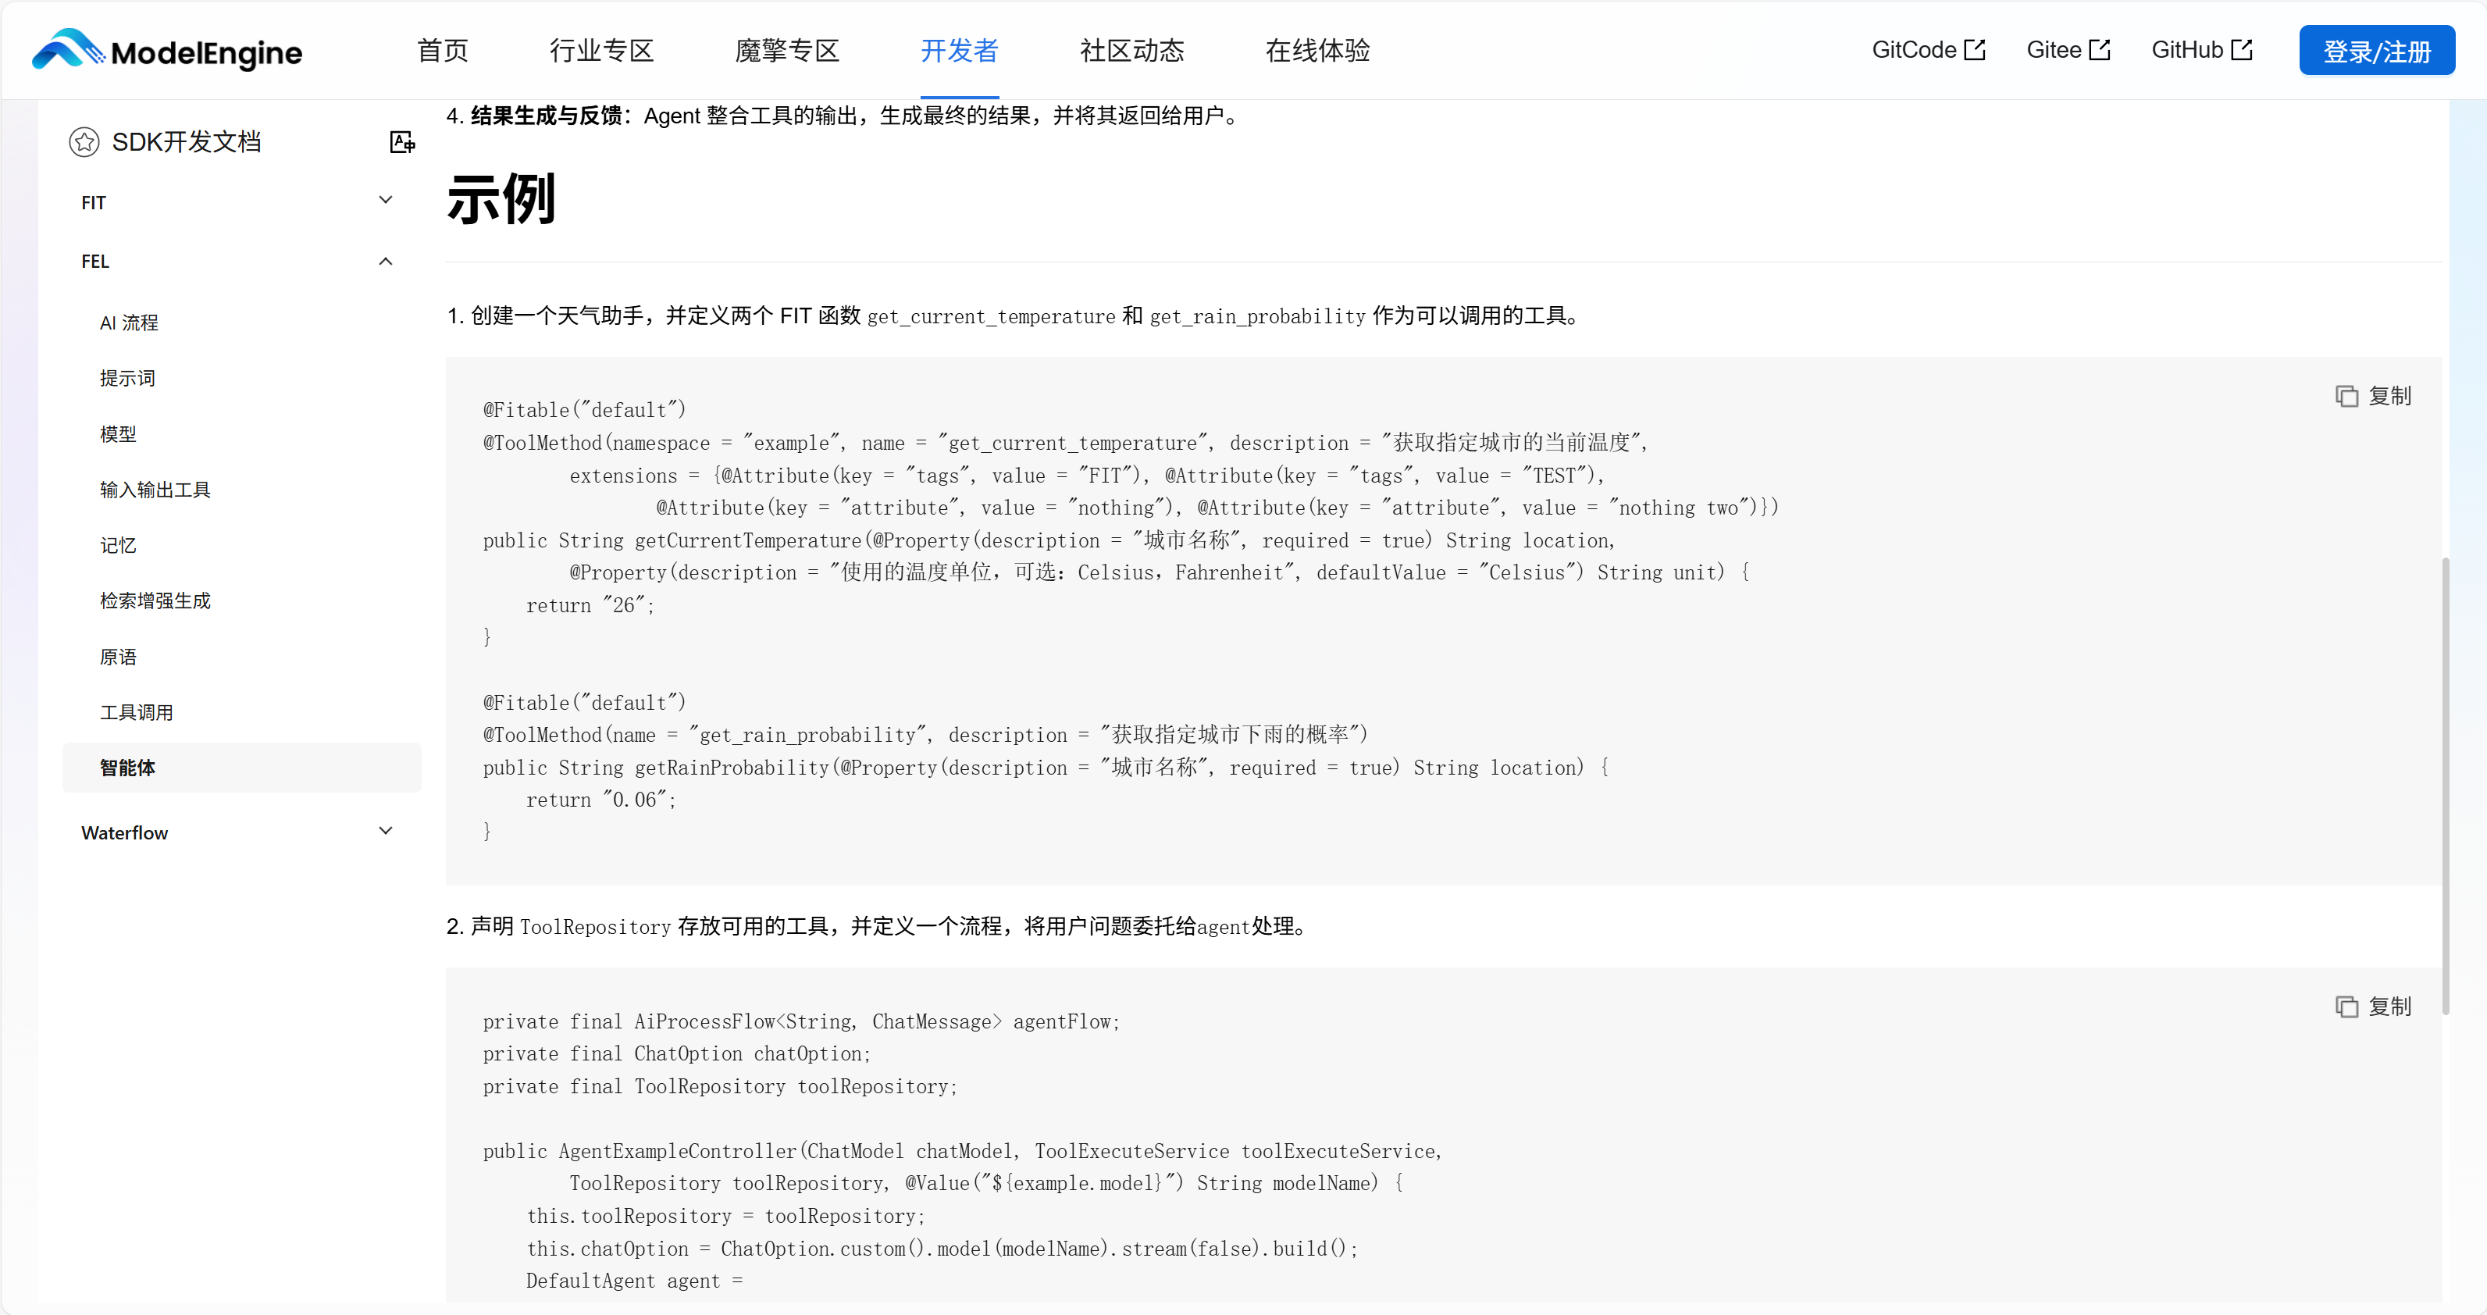This screenshot has height=1315, width=2487.
Task: Click the text get_rain_probability in step 1
Action: pos(1258,315)
